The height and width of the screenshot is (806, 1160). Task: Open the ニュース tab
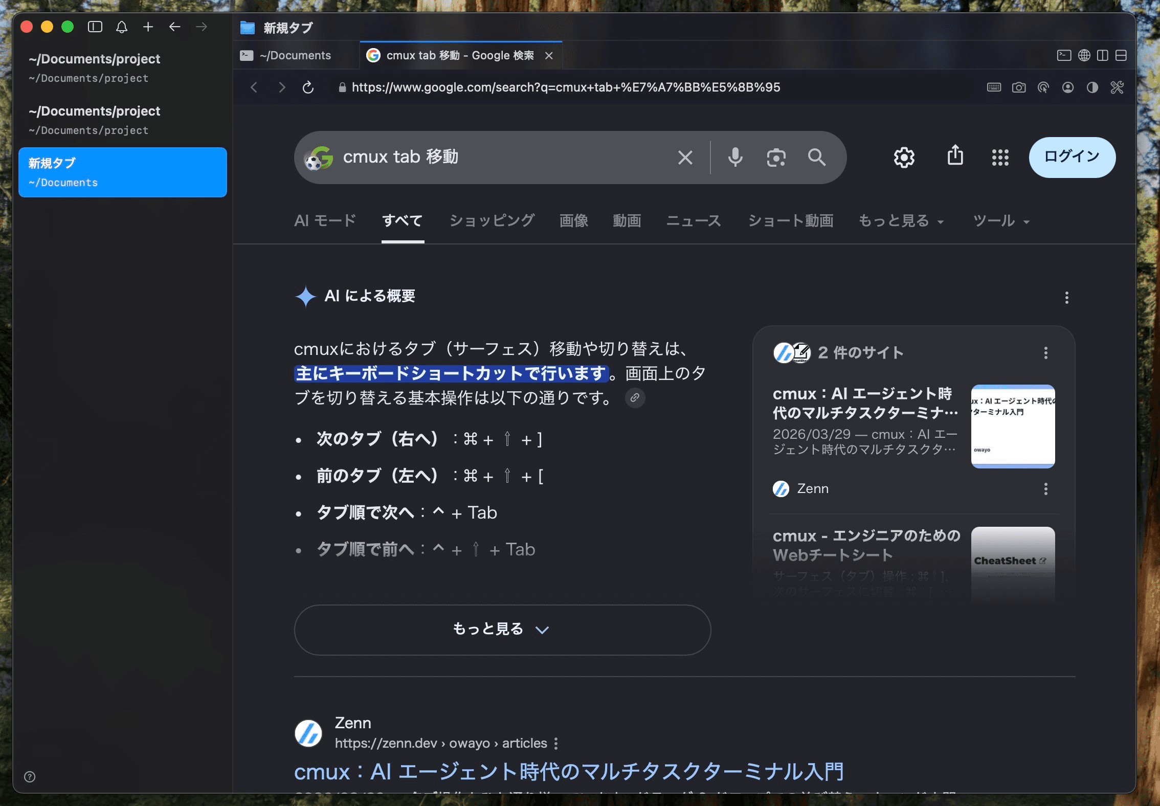tap(694, 221)
